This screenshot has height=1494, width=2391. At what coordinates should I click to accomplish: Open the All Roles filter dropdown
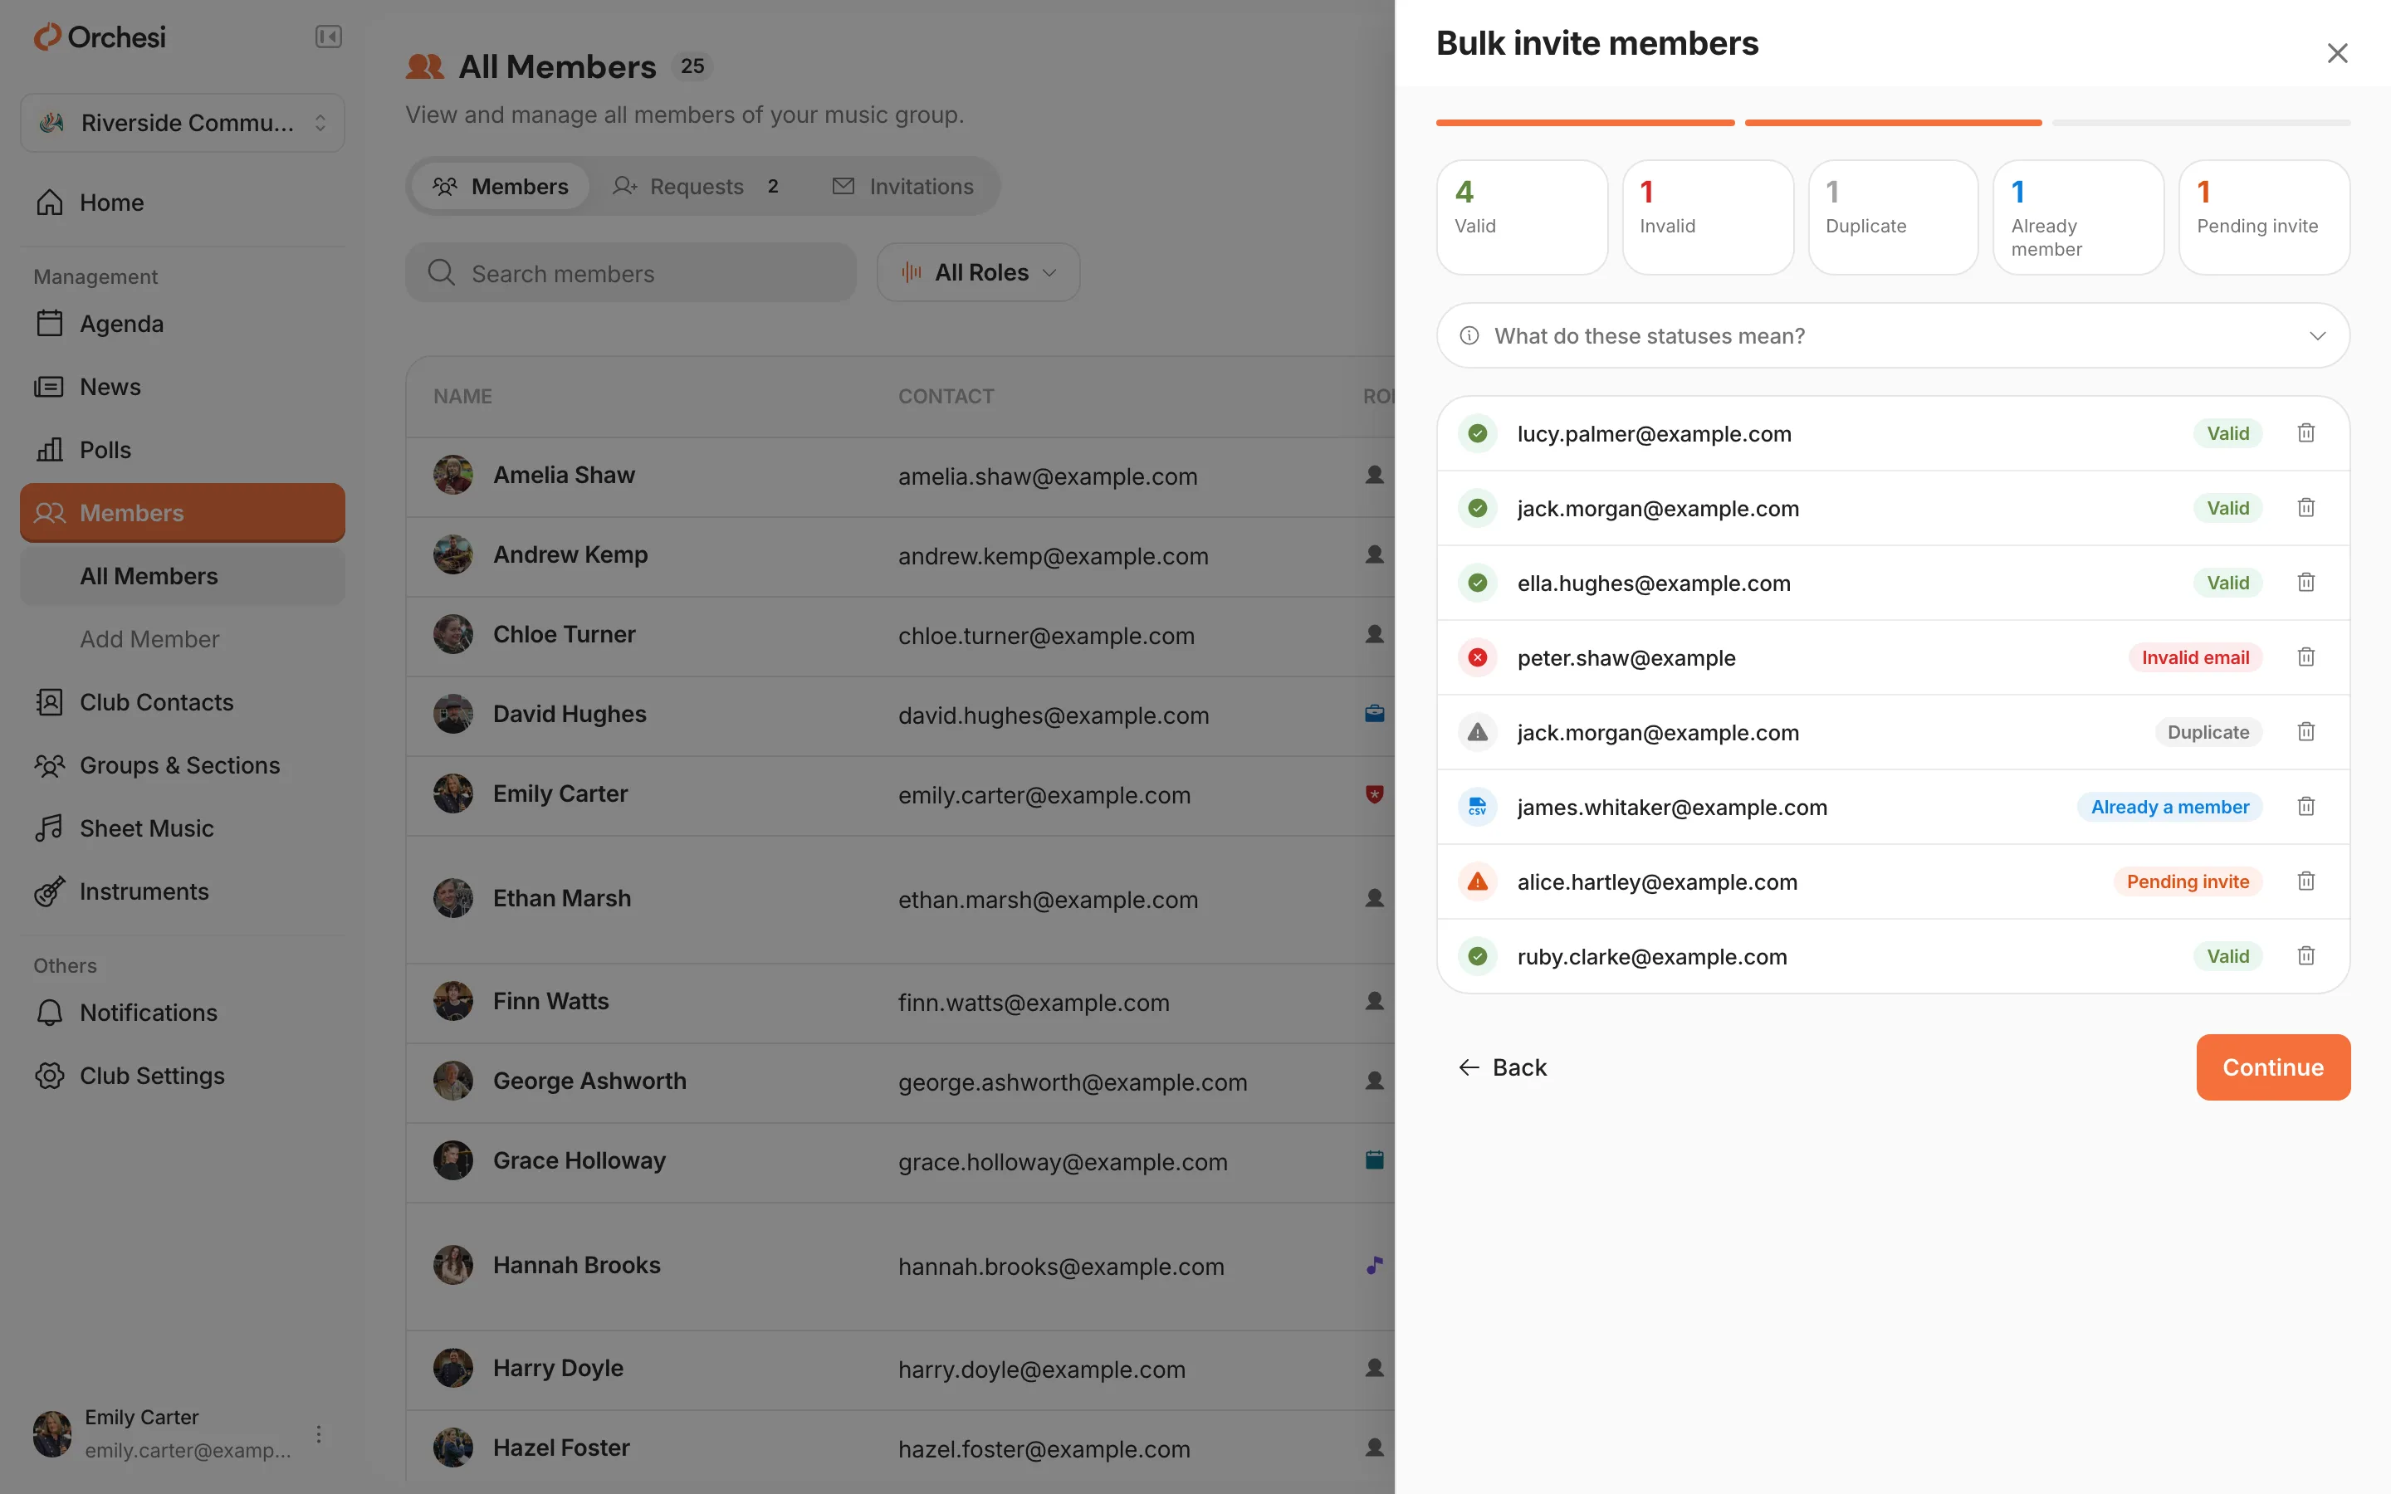[x=978, y=273]
